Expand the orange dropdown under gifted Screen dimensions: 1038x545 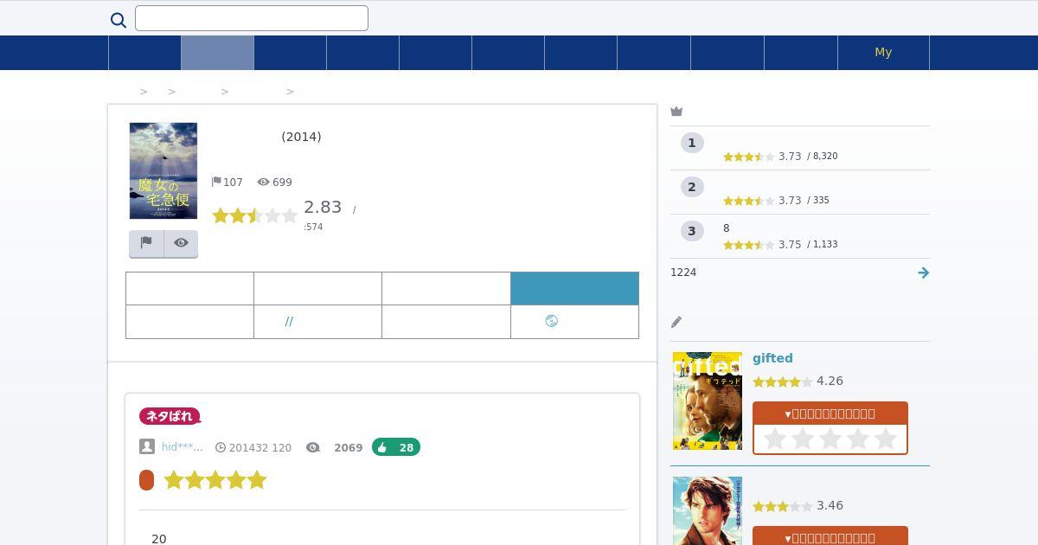click(830, 414)
